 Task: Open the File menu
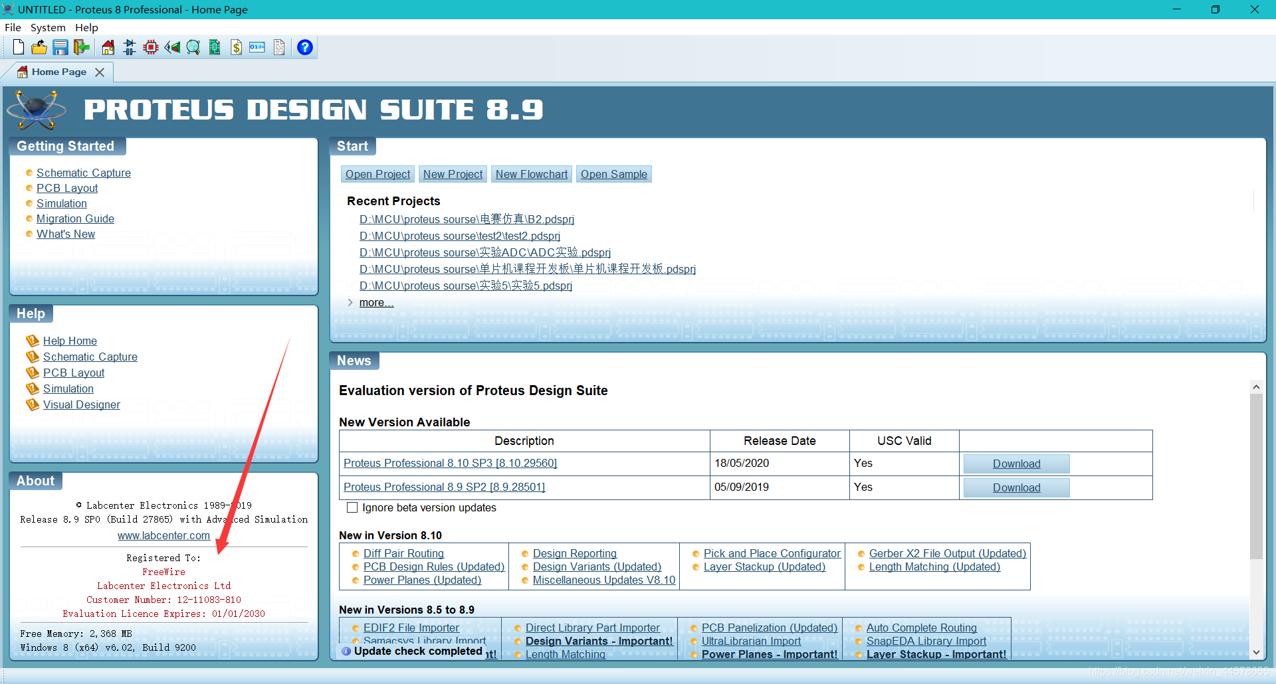(x=13, y=27)
